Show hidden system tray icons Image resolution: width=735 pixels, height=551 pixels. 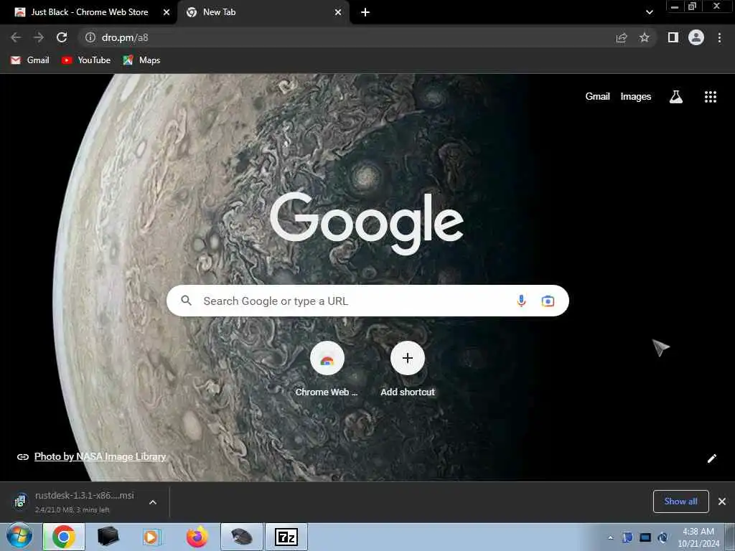point(610,538)
